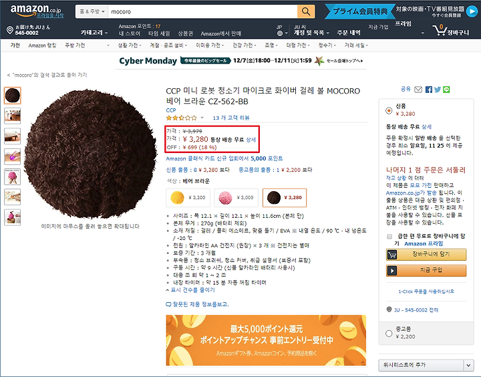Click the Amazon에서 판매 link
The width and height of the screenshot is (481, 377).
tap(221, 33)
